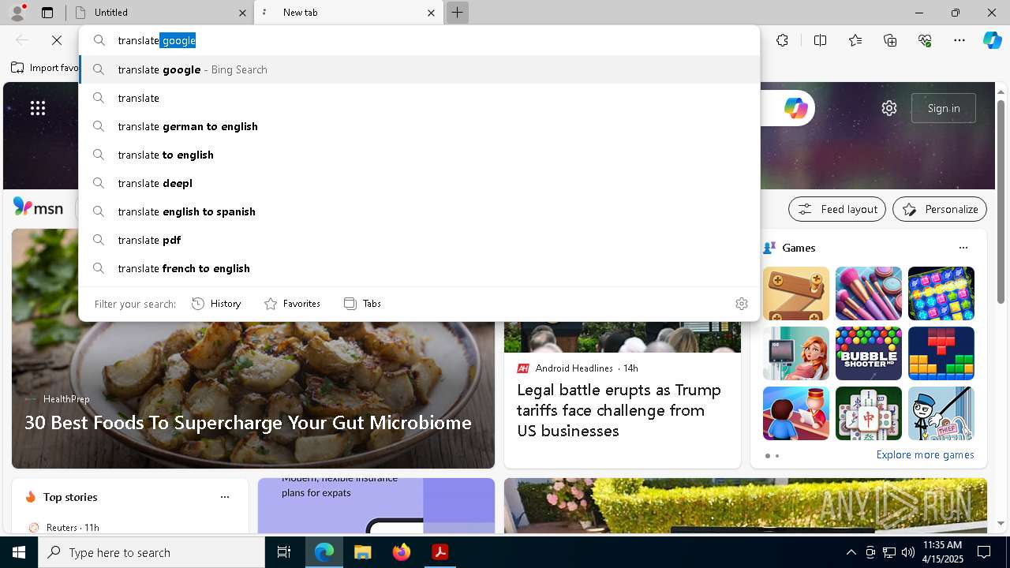The width and height of the screenshot is (1010, 568).
Task: Click the Personalize button
Action: coord(940,209)
